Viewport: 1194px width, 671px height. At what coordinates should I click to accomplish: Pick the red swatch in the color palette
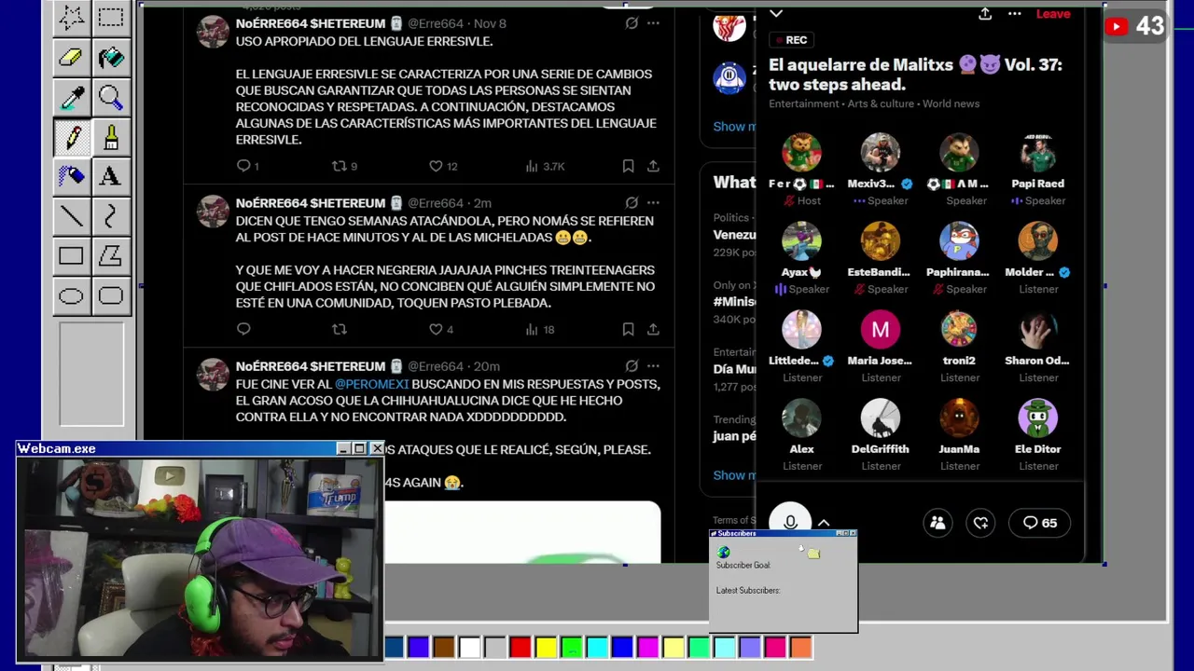(x=521, y=647)
